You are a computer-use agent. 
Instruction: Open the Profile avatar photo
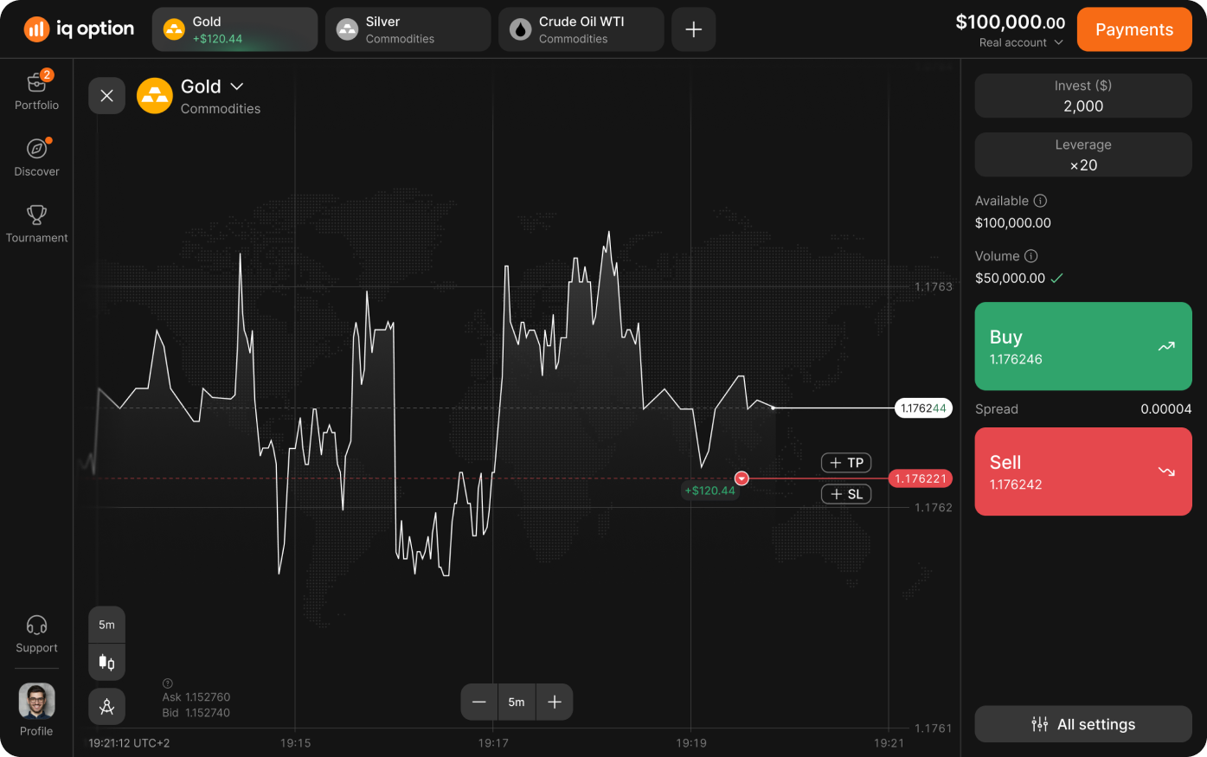point(36,702)
